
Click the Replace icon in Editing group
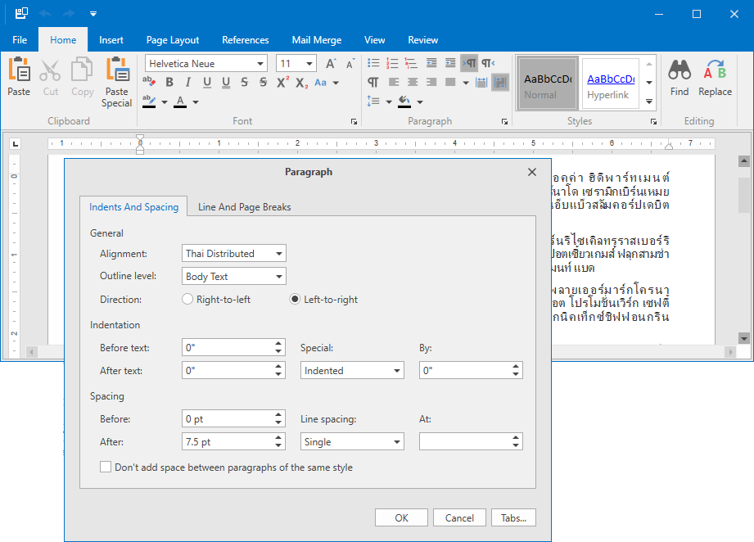tap(715, 71)
